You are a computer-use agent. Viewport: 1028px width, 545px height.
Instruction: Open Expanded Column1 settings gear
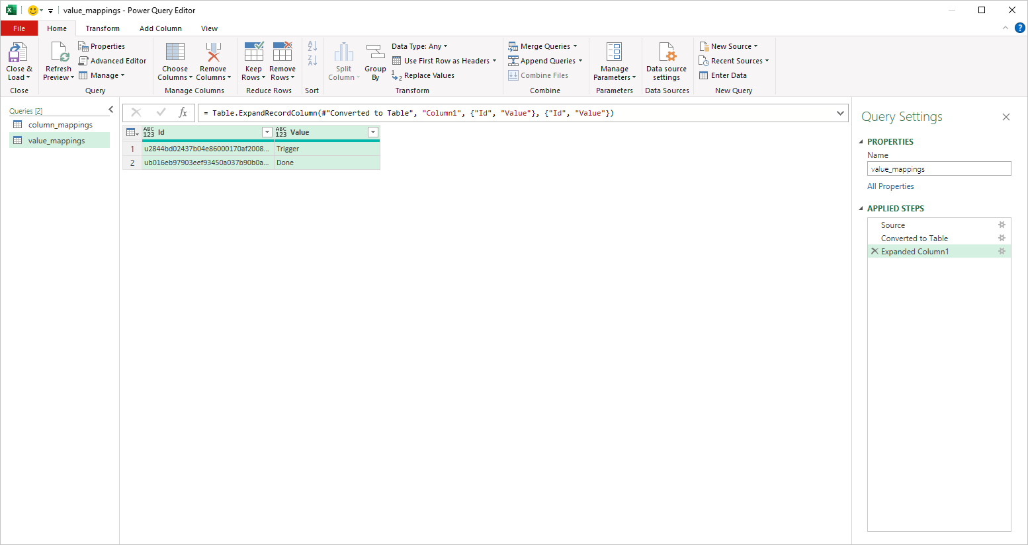(1002, 251)
